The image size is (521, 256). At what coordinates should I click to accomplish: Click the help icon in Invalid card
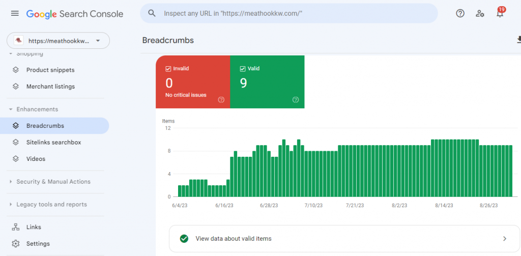point(221,100)
